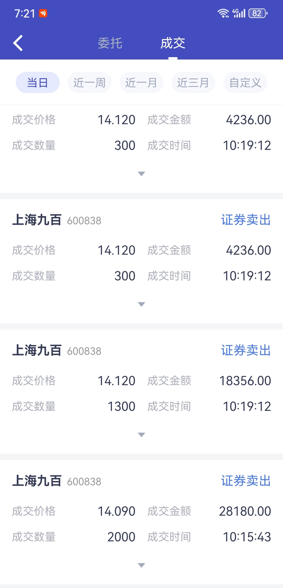Tap the back arrow icon

pos(18,43)
